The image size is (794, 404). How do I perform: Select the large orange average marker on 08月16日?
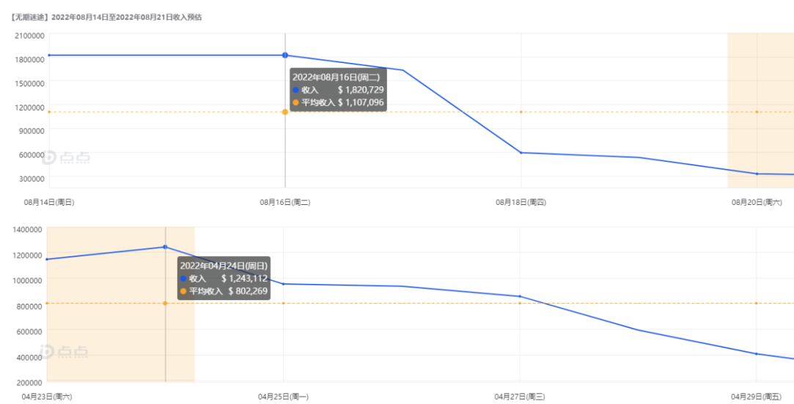[285, 112]
